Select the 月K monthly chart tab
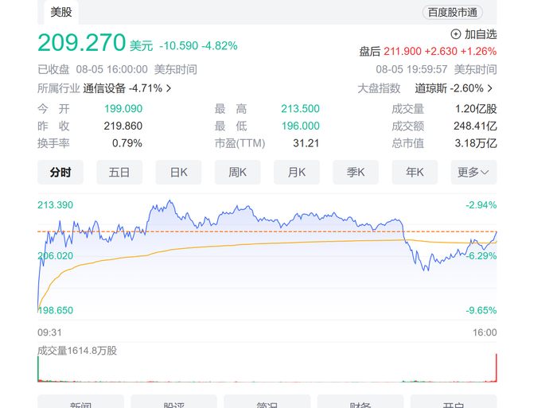This screenshot has width=557, height=408. 297,173
